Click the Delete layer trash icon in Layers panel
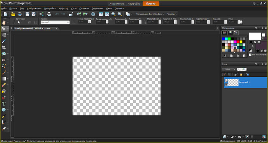Screen dimensions: 268x143 click(252, 136)
